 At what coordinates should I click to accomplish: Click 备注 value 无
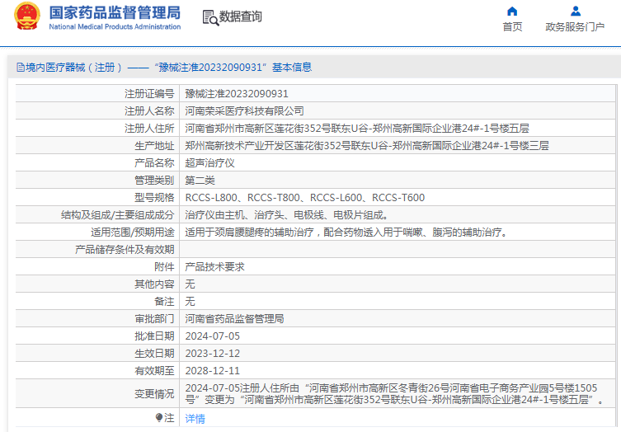tap(190, 302)
